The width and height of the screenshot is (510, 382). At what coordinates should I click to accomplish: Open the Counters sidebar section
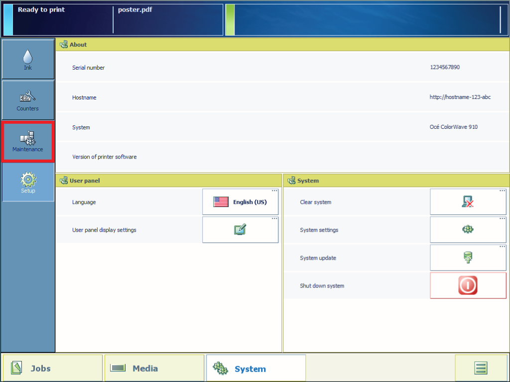tap(28, 100)
